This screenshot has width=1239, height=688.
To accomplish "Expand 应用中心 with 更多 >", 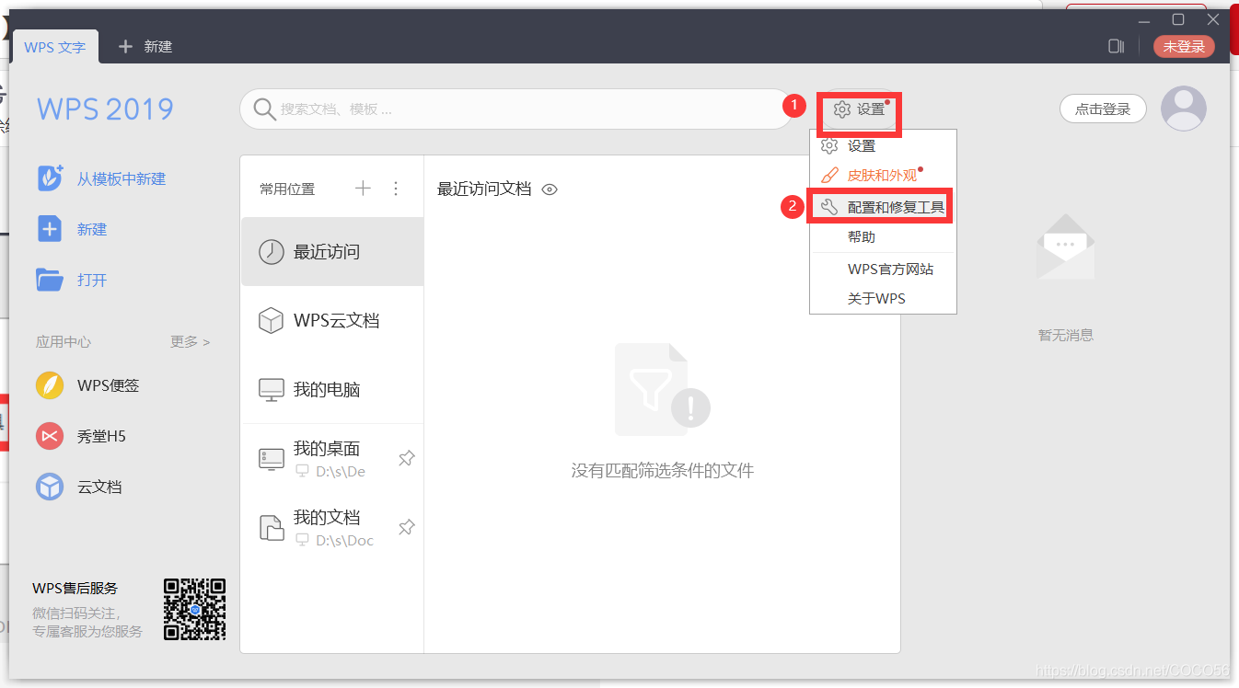I will (190, 342).
